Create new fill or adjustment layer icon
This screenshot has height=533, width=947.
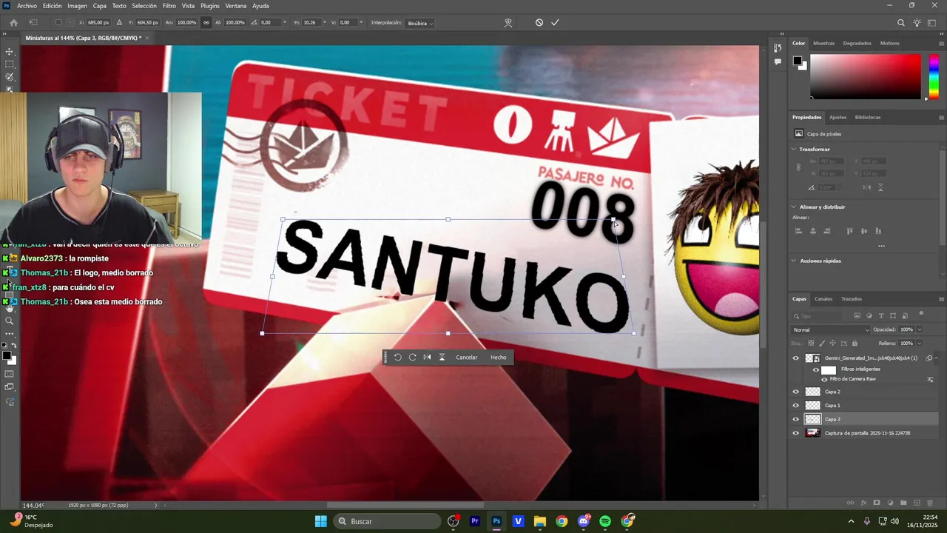[x=890, y=503]
